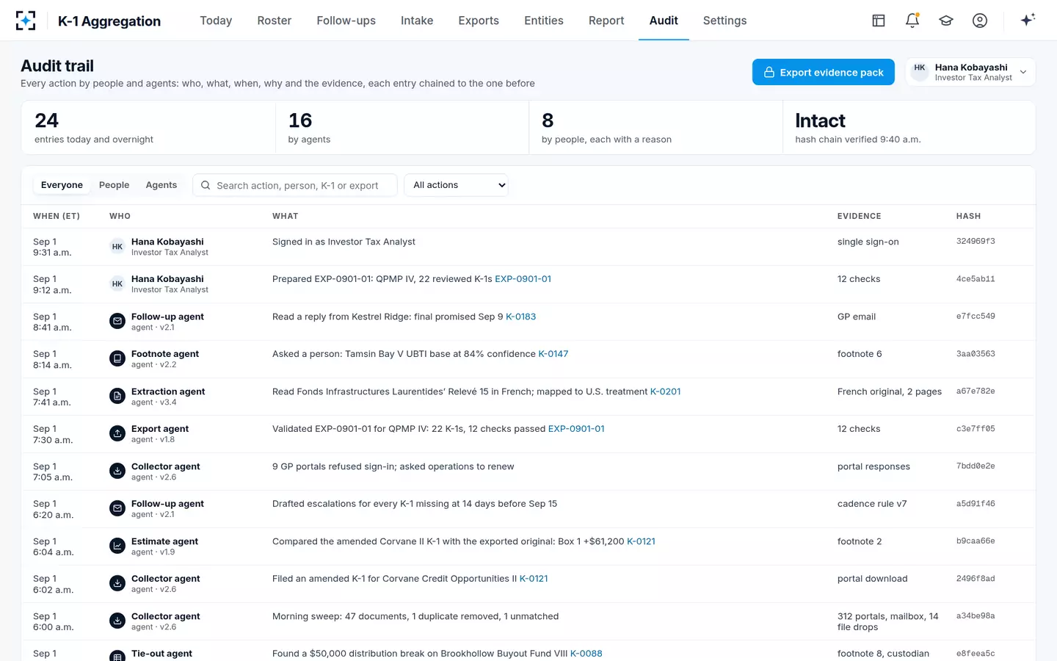Click the Estimate agent icon
Image resolution: width=1057 pixels, height=661 pixels.
click(117, 546)
